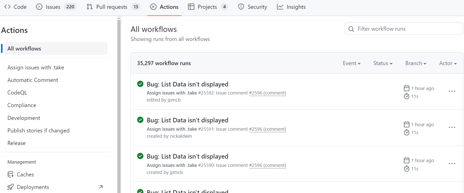464x193 pixels.
Task: Open options menu for run #25591
Action: click(452, 127)
